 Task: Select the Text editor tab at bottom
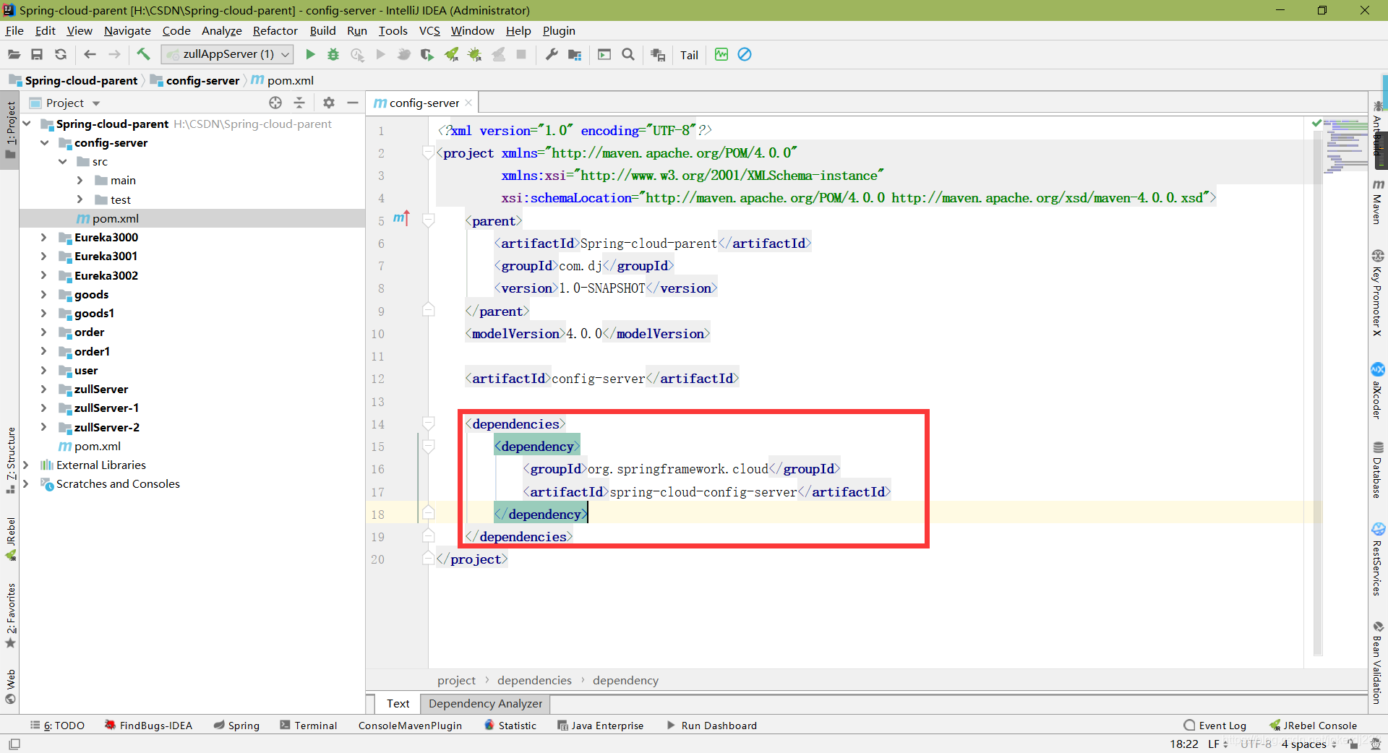[x=398, y=703]
